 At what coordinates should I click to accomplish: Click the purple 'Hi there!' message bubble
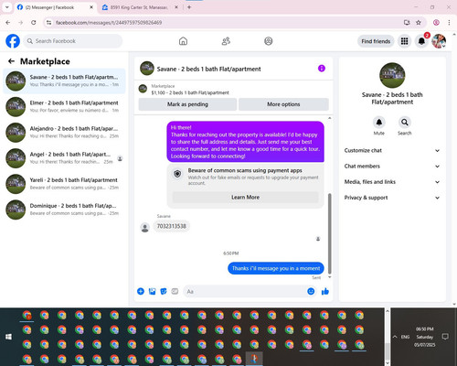pyautogui.click(x=245, y=142)
